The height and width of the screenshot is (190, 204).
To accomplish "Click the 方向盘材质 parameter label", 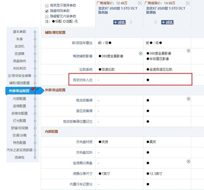I will pos(84,142).
